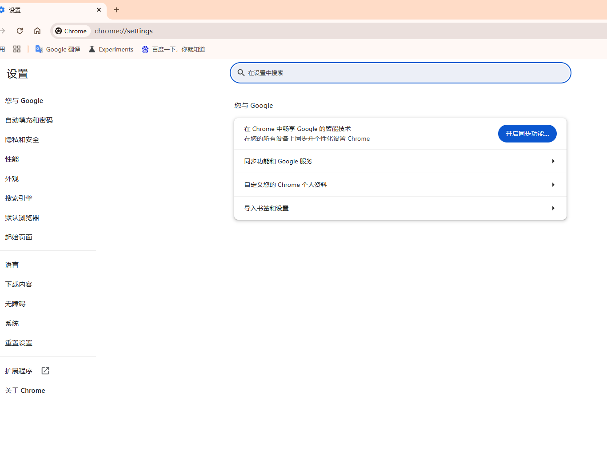Click the Chrome site info chip

coord(71,31)
